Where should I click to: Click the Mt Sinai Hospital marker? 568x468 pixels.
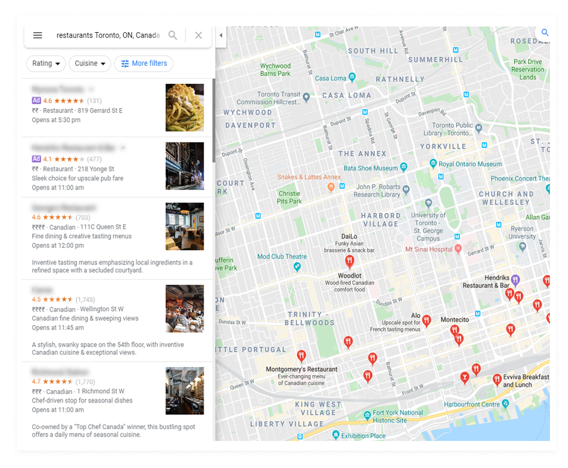(x=458, y=249)
